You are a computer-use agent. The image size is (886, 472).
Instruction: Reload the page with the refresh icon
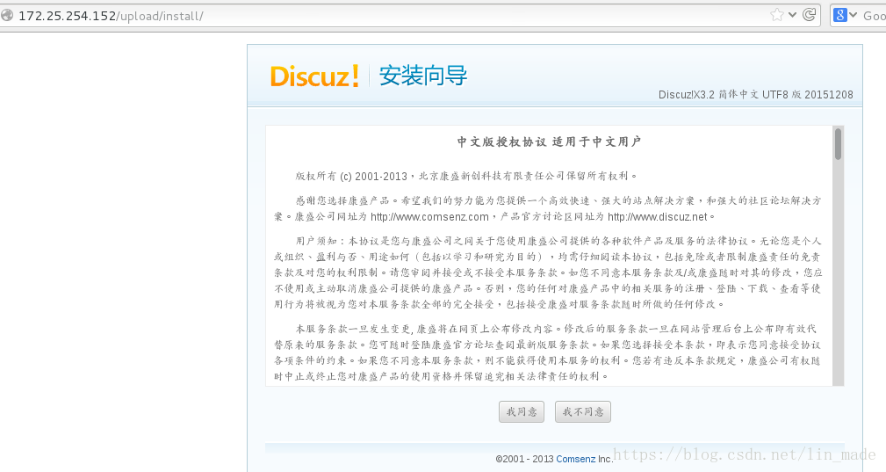(x=809, y=15)
